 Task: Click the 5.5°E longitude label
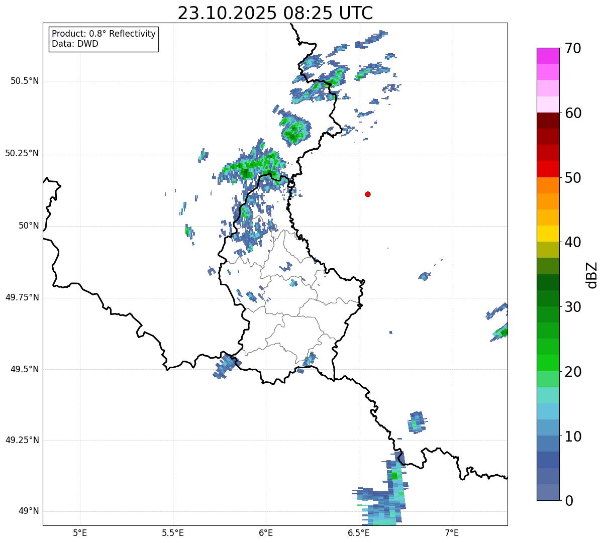[173, 532]
